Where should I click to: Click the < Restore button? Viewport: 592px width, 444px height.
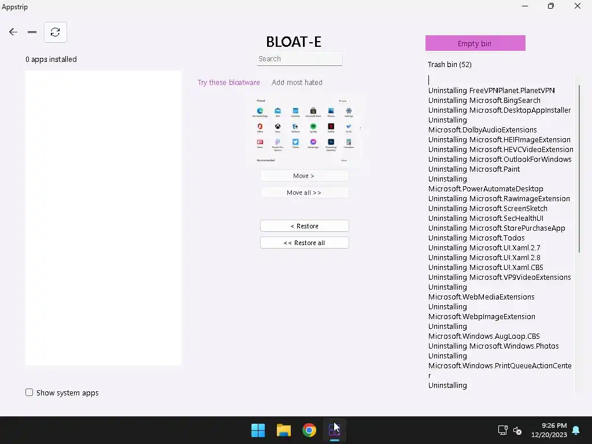point(304,226)
